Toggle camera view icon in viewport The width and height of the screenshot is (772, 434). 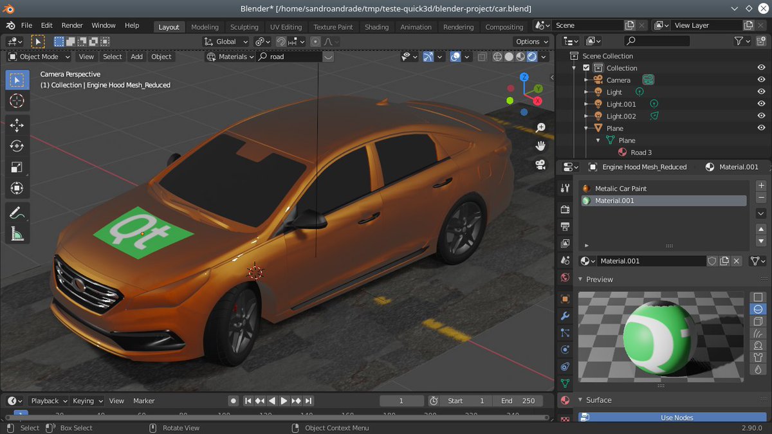(x=540, y=165)
